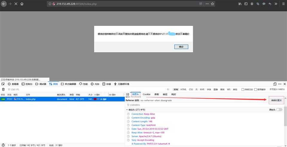
Task: Open the Storage tab
Action: [107, 84]
